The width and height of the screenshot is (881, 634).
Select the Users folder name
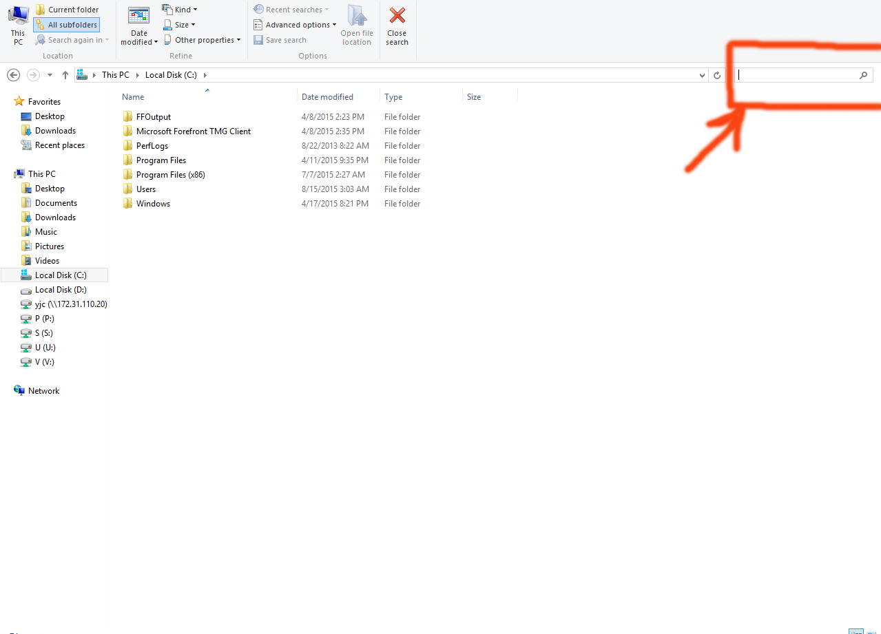pos(146,189)
